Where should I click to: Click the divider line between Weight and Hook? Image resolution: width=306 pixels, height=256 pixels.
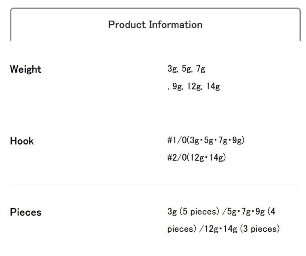[155, 113]
